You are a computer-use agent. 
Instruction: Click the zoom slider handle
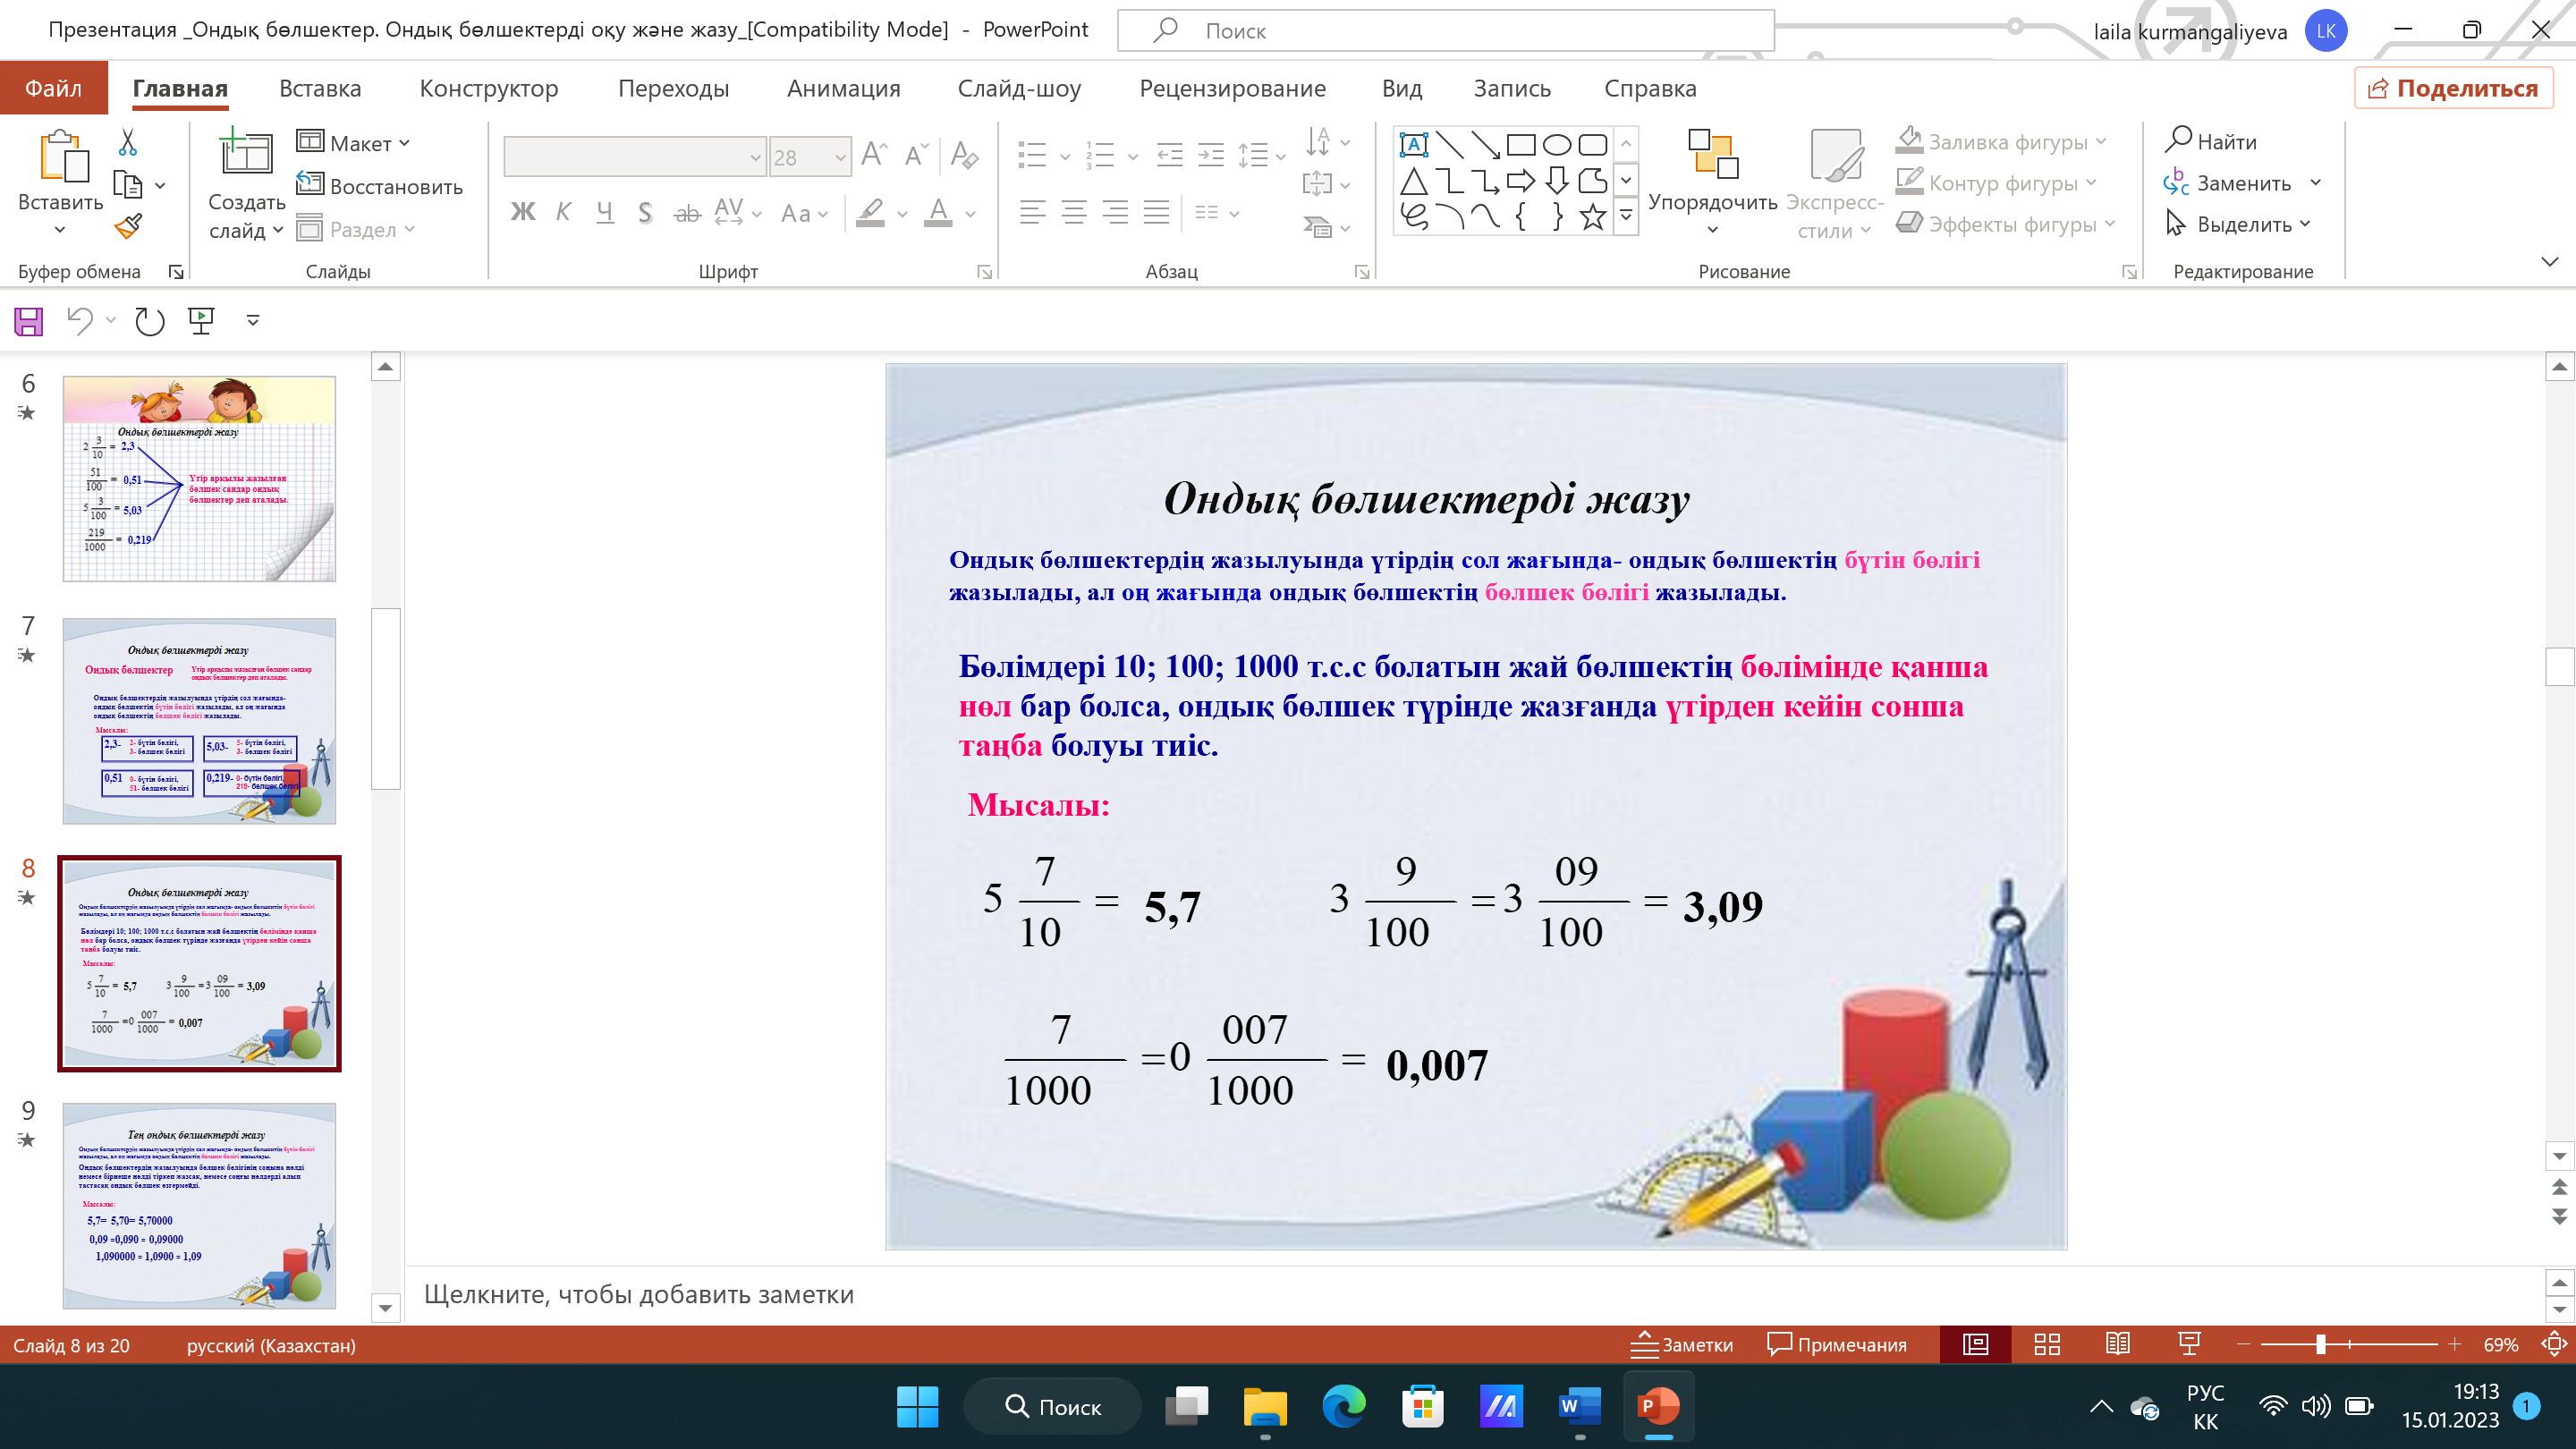click(x=2320, y=1345)
